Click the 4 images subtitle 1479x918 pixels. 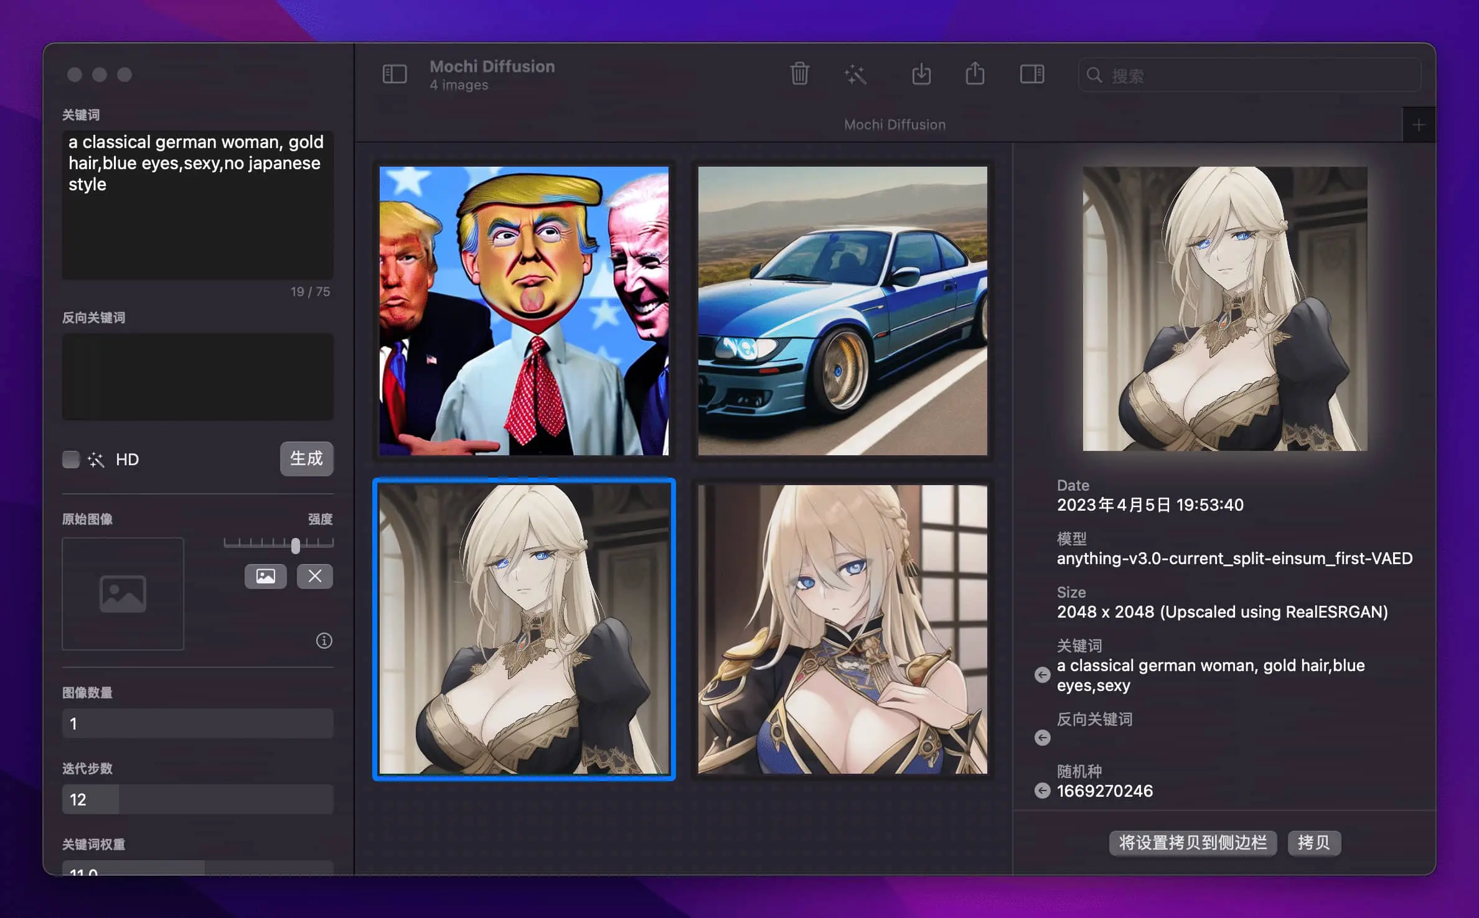[x=459, y=85]
